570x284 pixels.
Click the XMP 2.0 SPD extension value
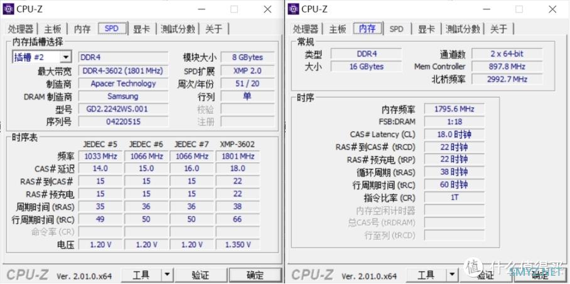click(247, 71)
